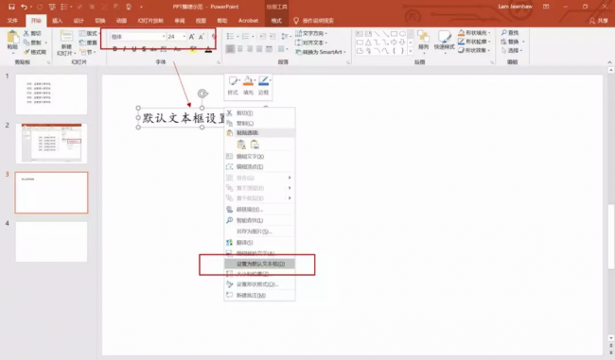Screen dimensions: 615x360
Task: Open the font size dropdown showing 24
Action: 184,37
